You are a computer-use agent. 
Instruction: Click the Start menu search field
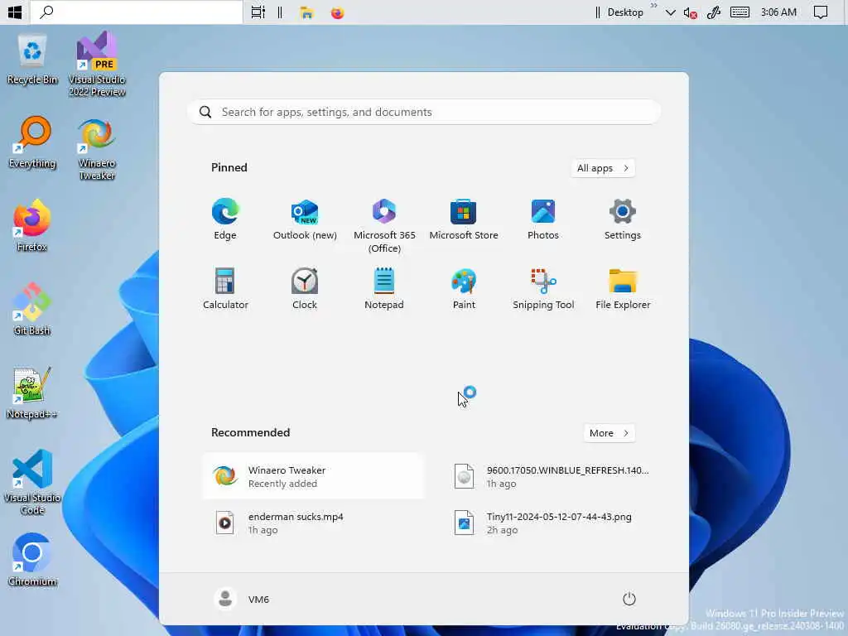(424, 112)
